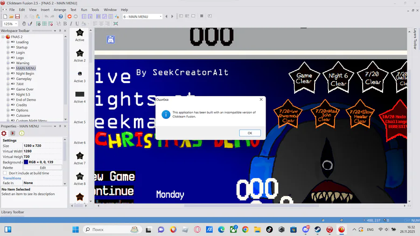Collapse the FNAS 2 root node
This screenshot has width=420, height=236.
(3, 37)
